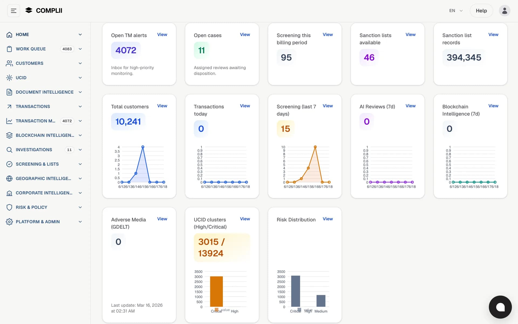View UCID clusters card

pyautogui.click(x=245, y=219)
